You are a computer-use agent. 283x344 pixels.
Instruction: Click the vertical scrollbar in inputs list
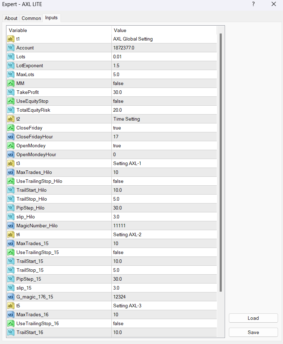pos(221,160)
